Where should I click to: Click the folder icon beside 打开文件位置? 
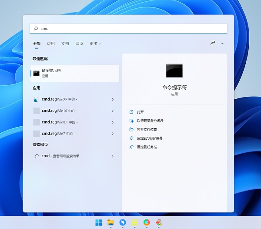(x=131, y=129)
